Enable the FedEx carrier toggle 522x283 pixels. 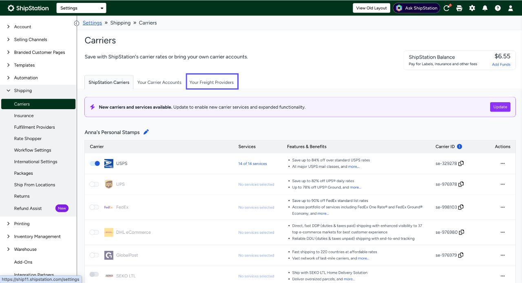tap(94, 207)
